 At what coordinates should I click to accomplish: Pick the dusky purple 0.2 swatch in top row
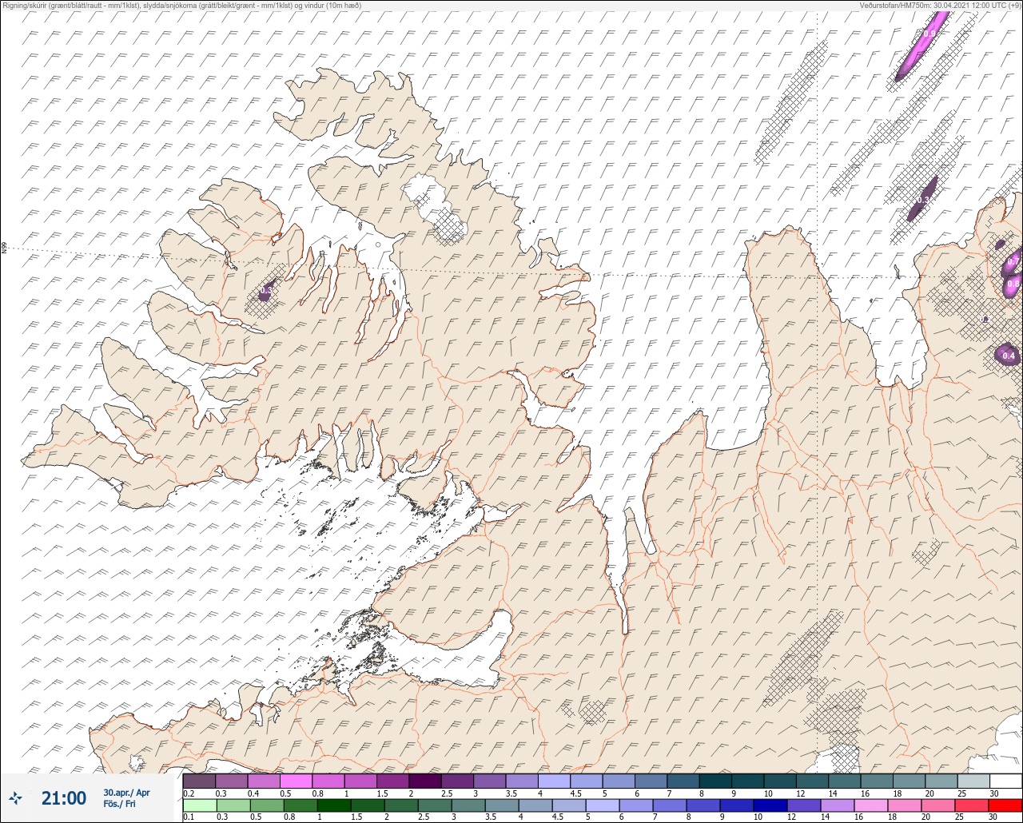click(x=199, y=781)
